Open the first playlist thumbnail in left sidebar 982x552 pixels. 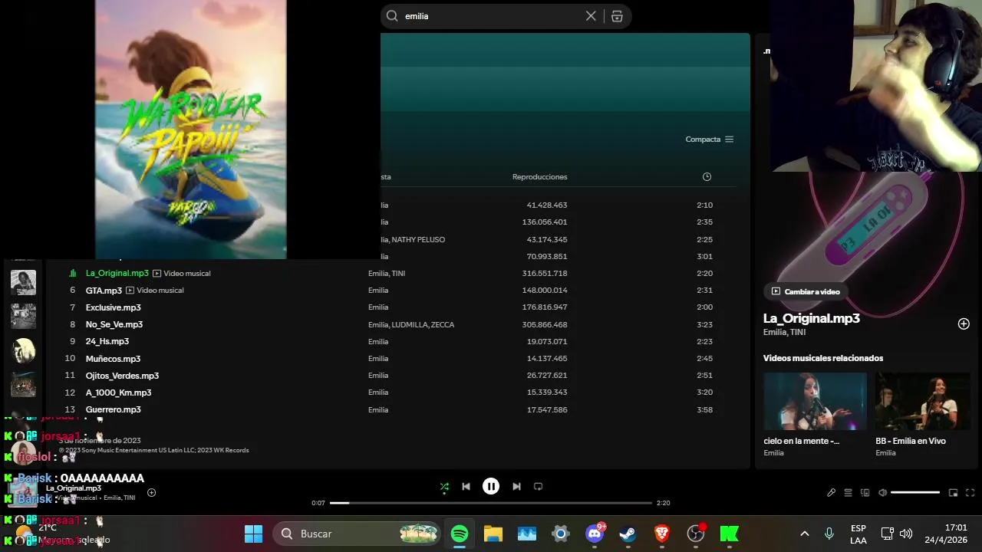23,282
